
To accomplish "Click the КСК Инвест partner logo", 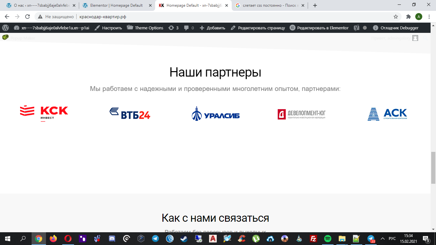I will (x=44, y=114).
